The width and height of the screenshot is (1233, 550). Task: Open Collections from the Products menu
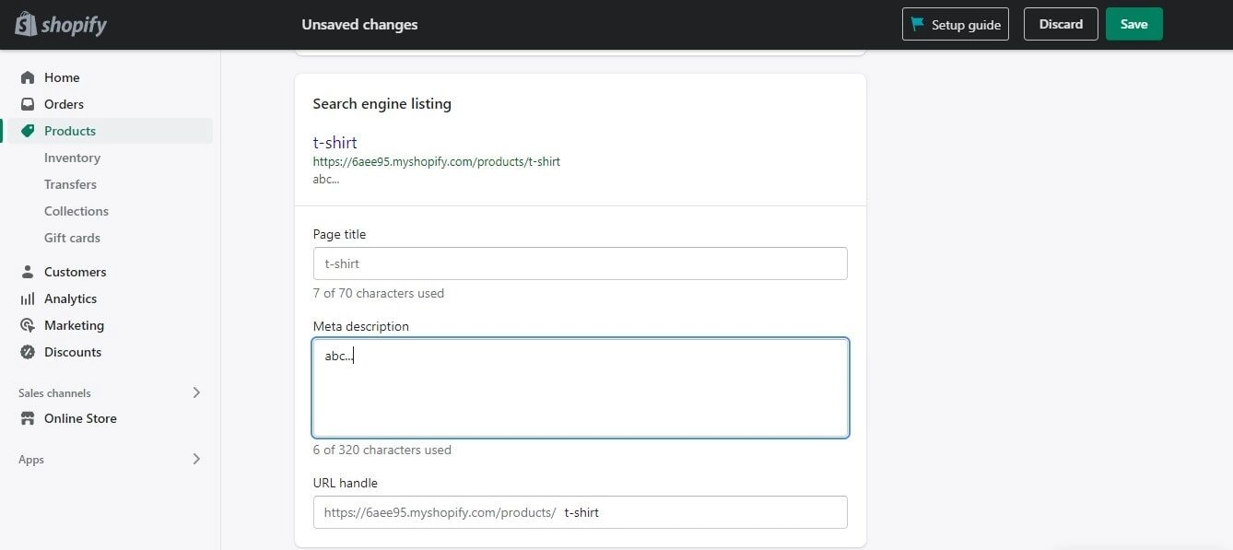point(76,211)
